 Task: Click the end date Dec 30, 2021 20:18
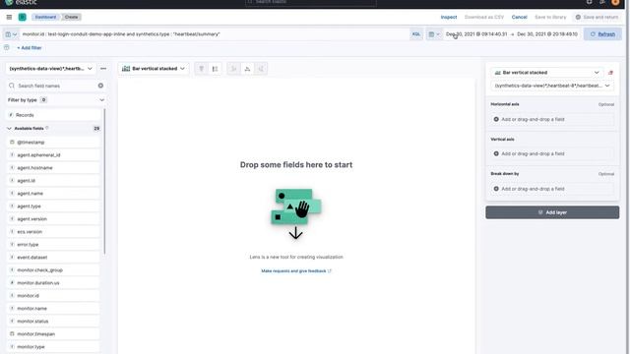(547, 34)
